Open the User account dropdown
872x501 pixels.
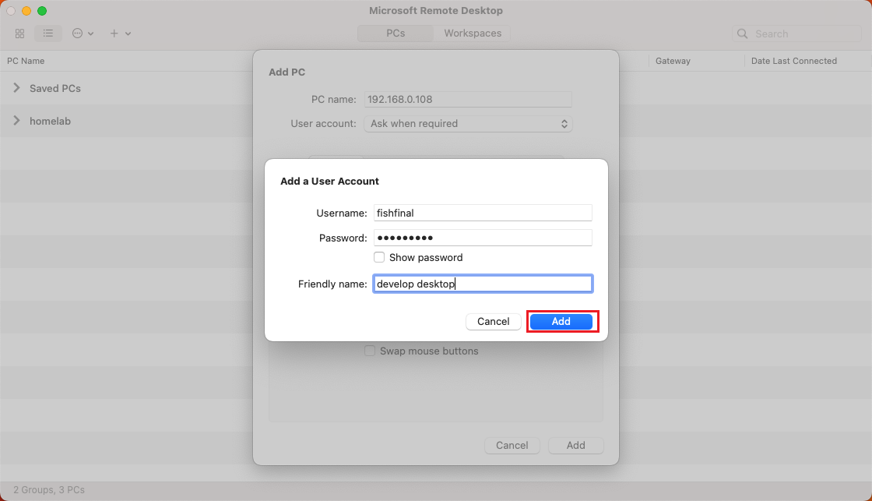click(468, 124)
